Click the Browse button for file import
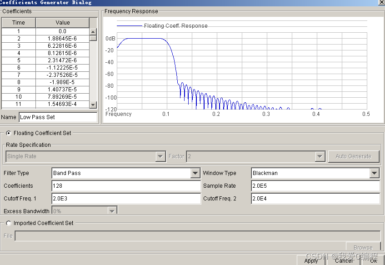Image resolution: width=385 pixels, height=265 pixels. tap(363, 247)
